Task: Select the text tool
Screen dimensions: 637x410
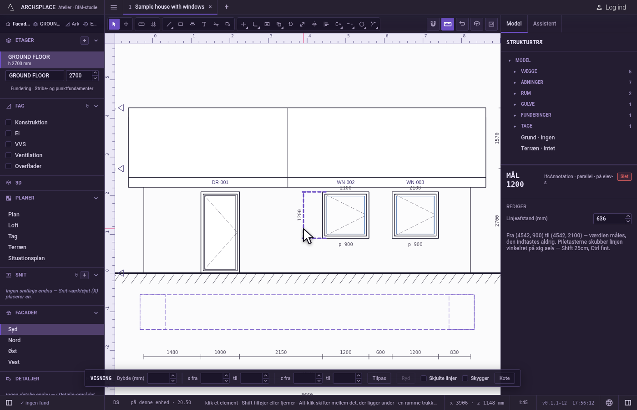Action: (204, 24)
